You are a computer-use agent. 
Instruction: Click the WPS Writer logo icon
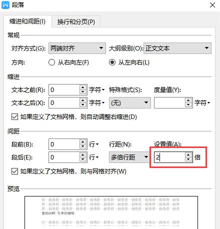(5, 5)
